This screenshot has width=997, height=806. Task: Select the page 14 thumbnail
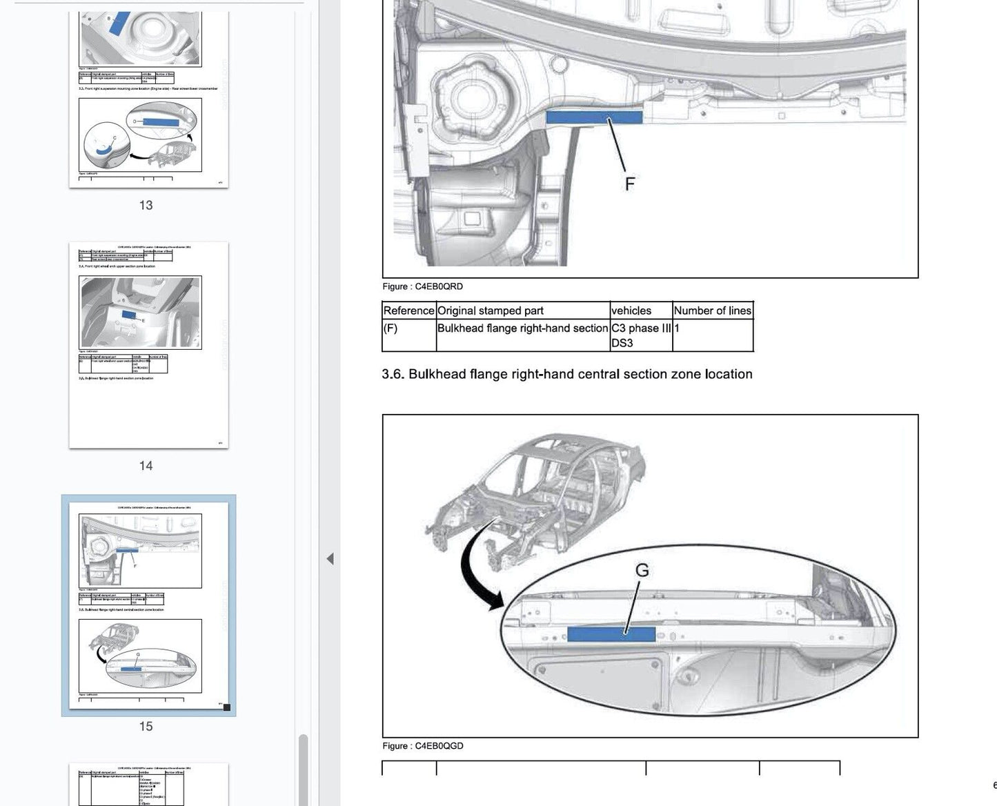[x=148, y=344]
